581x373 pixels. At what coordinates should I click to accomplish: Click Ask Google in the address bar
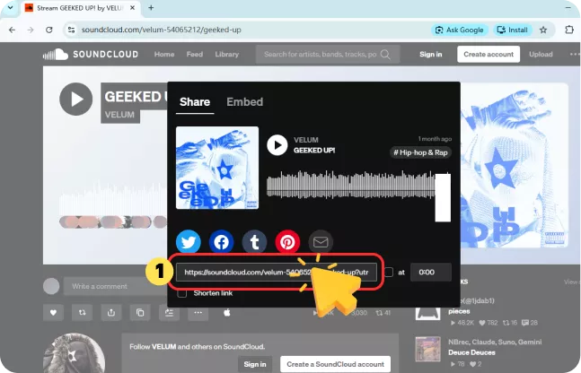460,30
